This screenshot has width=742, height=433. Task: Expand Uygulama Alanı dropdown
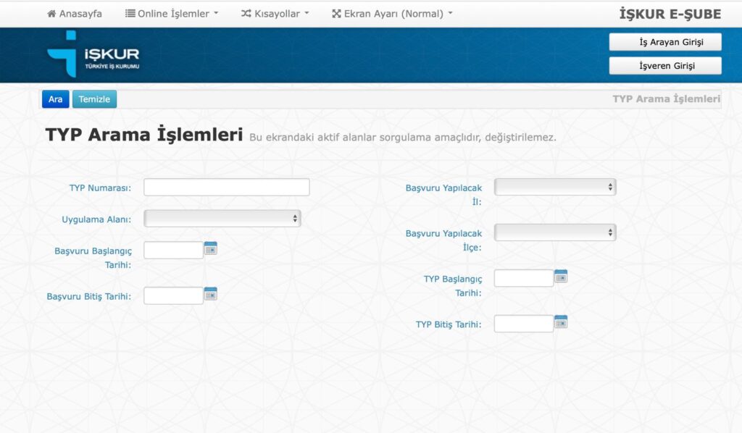point(222,219)
